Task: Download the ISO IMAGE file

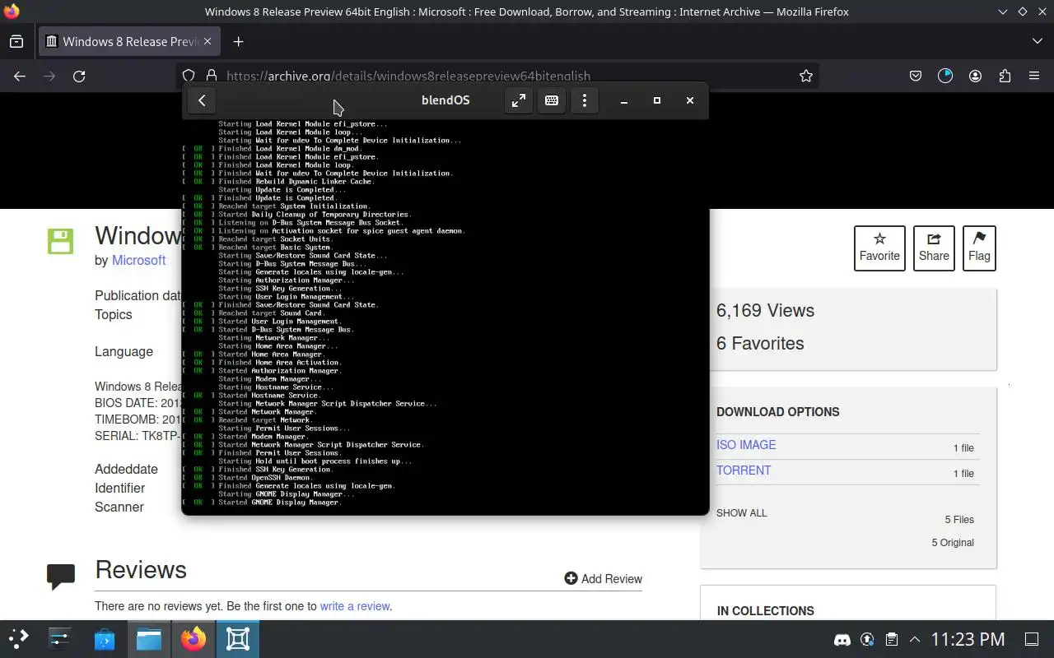Action: (x=746, y=445)
